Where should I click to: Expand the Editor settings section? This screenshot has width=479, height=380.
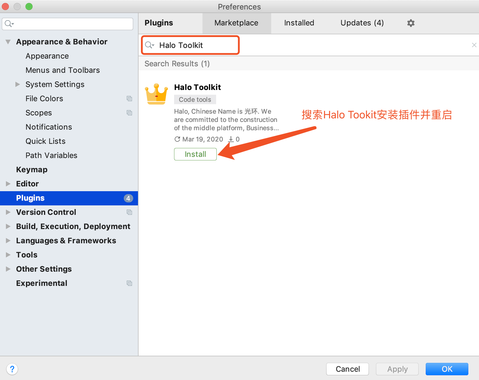(x=8, y=184)
